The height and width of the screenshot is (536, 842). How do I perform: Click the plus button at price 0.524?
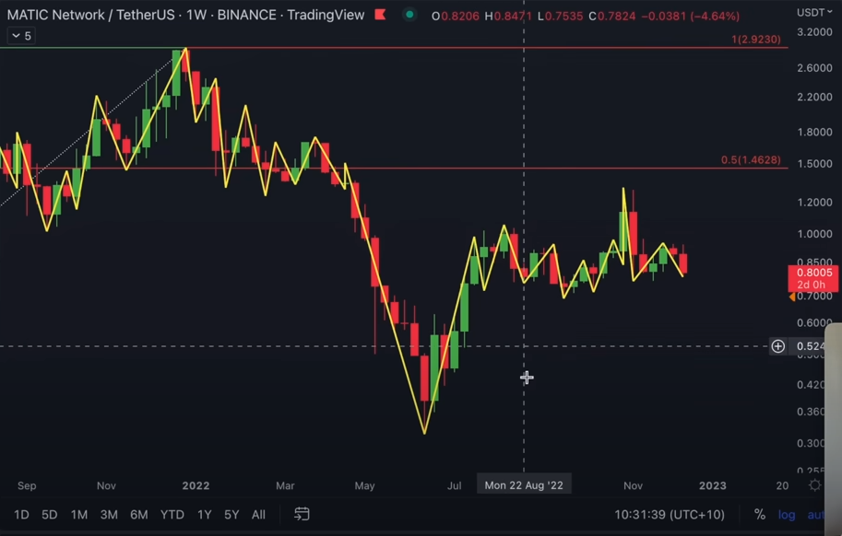click(777, 346)
